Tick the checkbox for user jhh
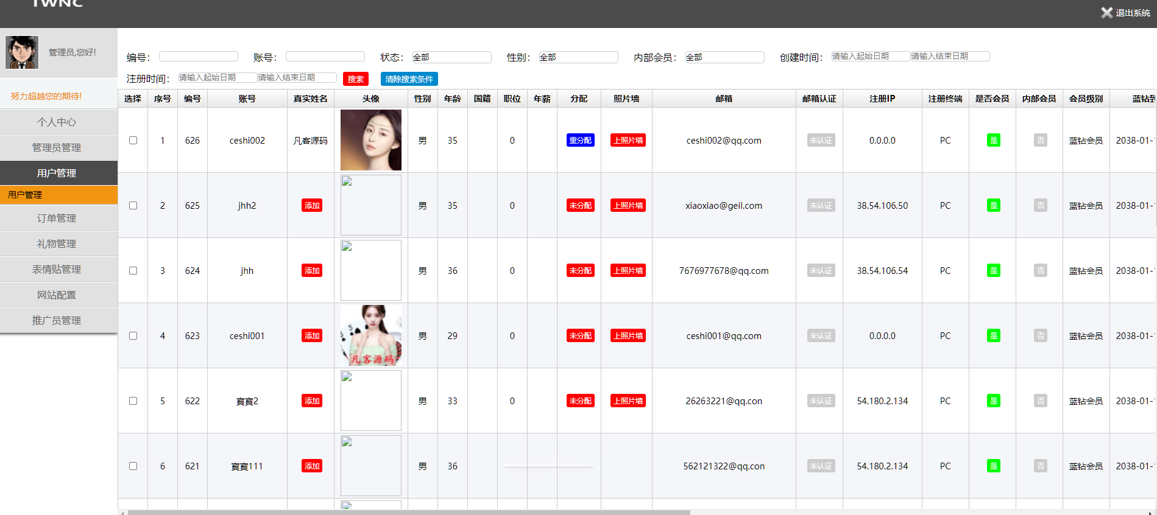 click(133, 271)
